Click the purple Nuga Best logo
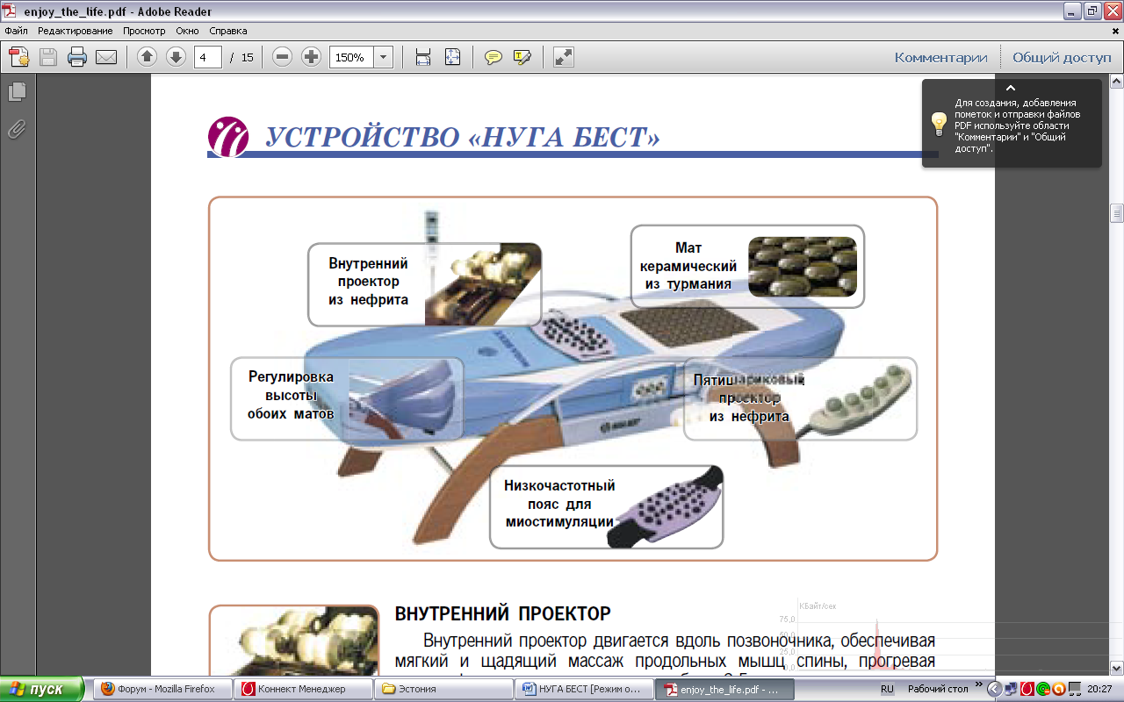Image resolution: width=1124 pixels, height=702 pixels. pyautogui.click(x=228, y=136)
